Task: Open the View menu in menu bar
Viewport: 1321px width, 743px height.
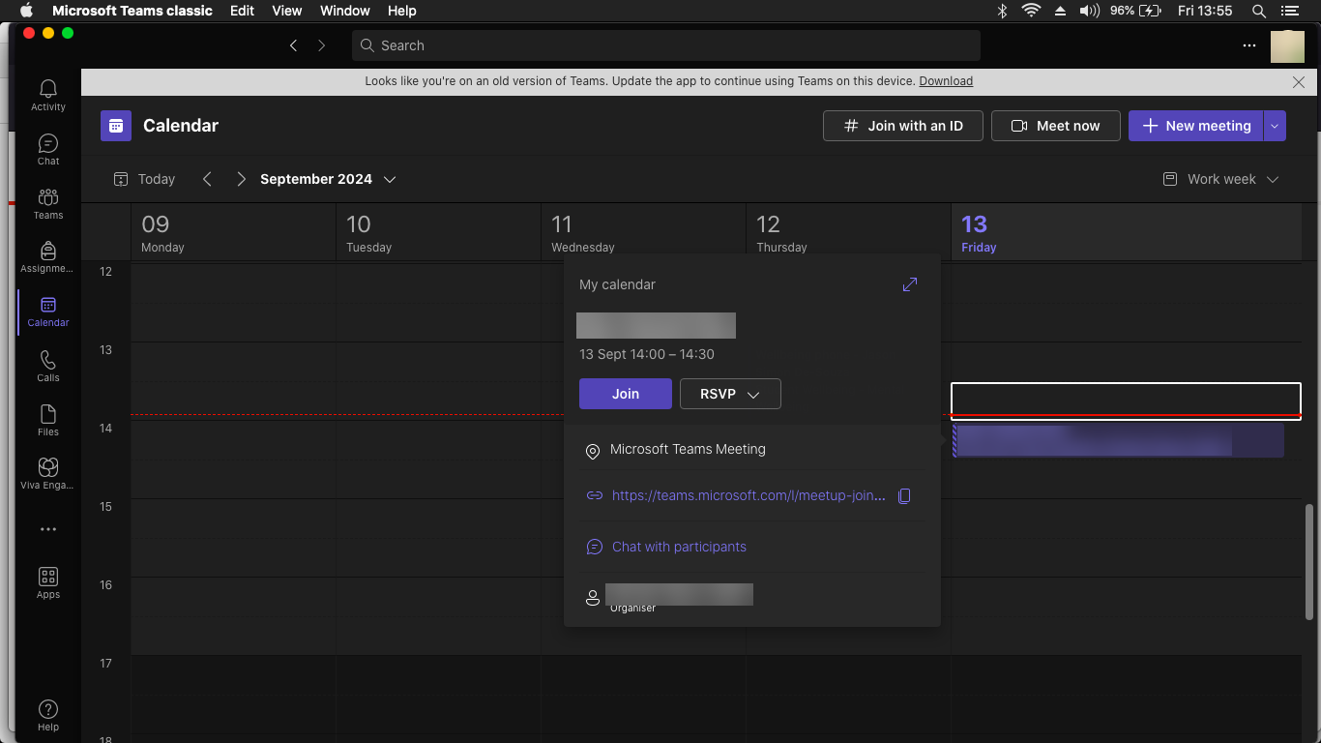Action: [x=287, y=11]
